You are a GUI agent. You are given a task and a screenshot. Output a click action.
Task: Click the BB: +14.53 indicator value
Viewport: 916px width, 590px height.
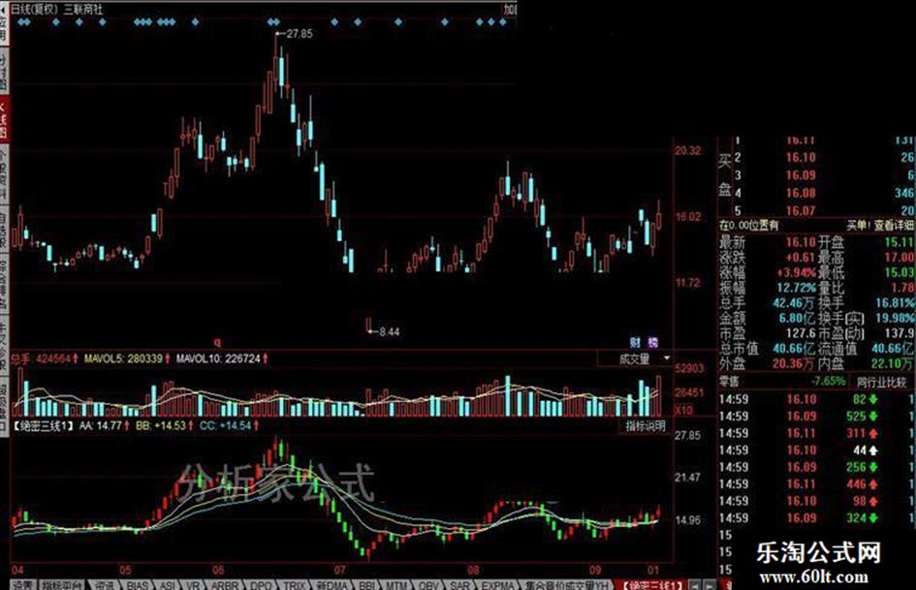click(161, 426)
